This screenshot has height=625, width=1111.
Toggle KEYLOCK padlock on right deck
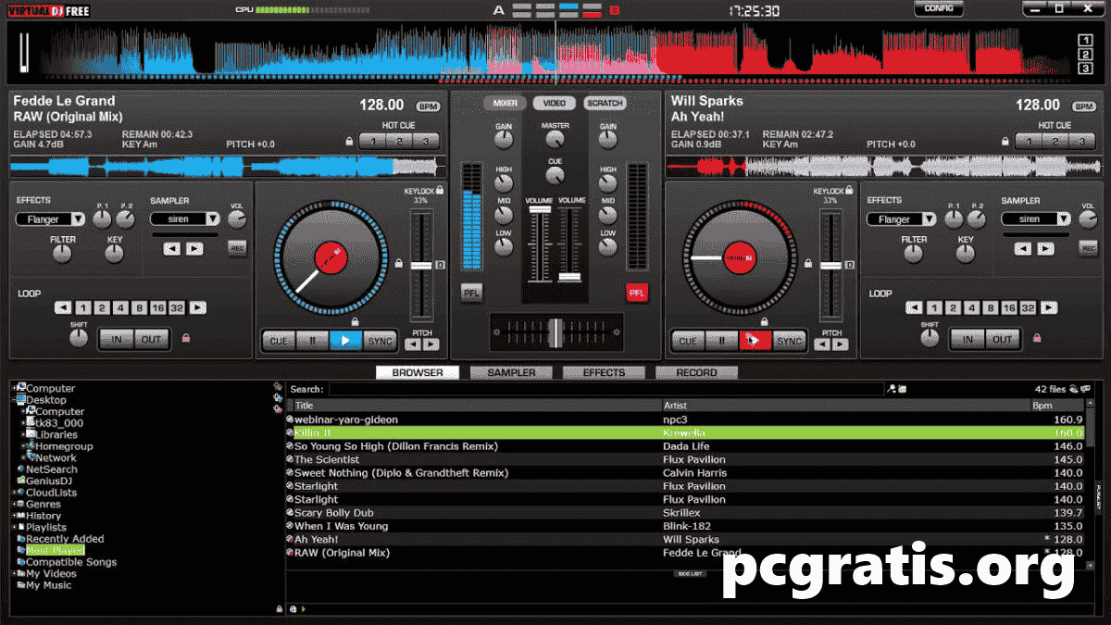[848, 190]
